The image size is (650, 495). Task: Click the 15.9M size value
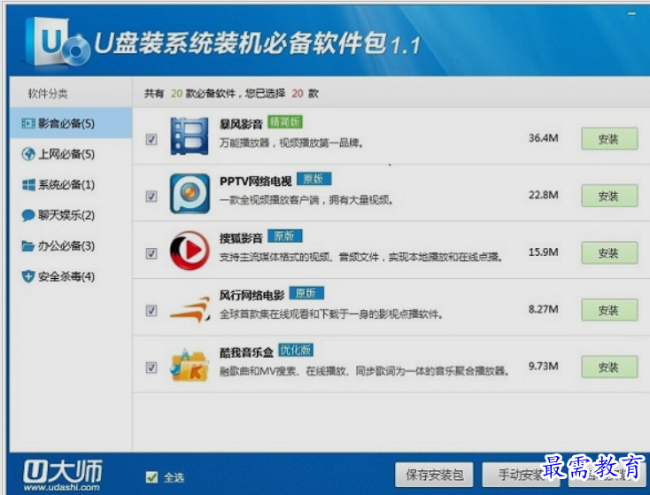[543, 252]
